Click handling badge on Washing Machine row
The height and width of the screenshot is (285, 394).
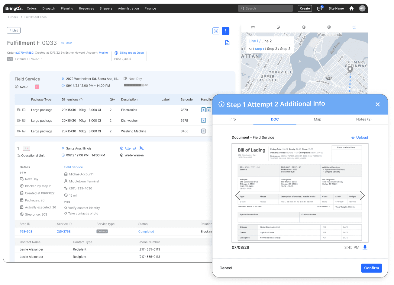[203, 131]
